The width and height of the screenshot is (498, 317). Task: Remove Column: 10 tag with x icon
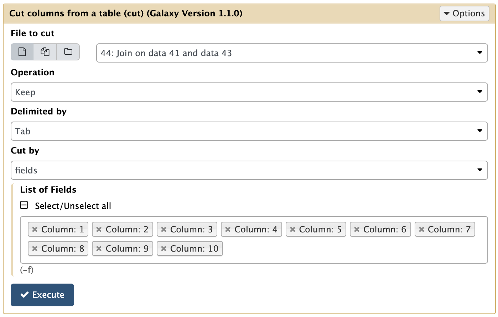click(164, 249)
